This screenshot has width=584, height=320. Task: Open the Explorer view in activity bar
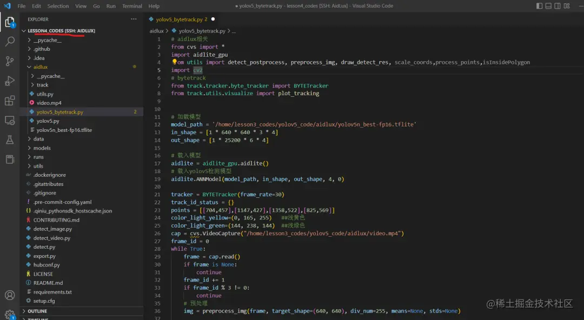coord(10,22)
